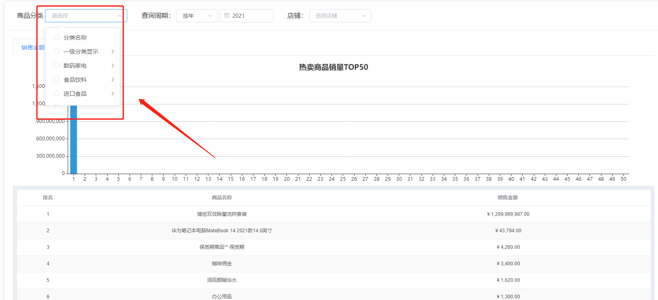Viewport: 658px width, 300px height.
Task: Expand the 进口食品 submenu arrow
Action: 113,93
